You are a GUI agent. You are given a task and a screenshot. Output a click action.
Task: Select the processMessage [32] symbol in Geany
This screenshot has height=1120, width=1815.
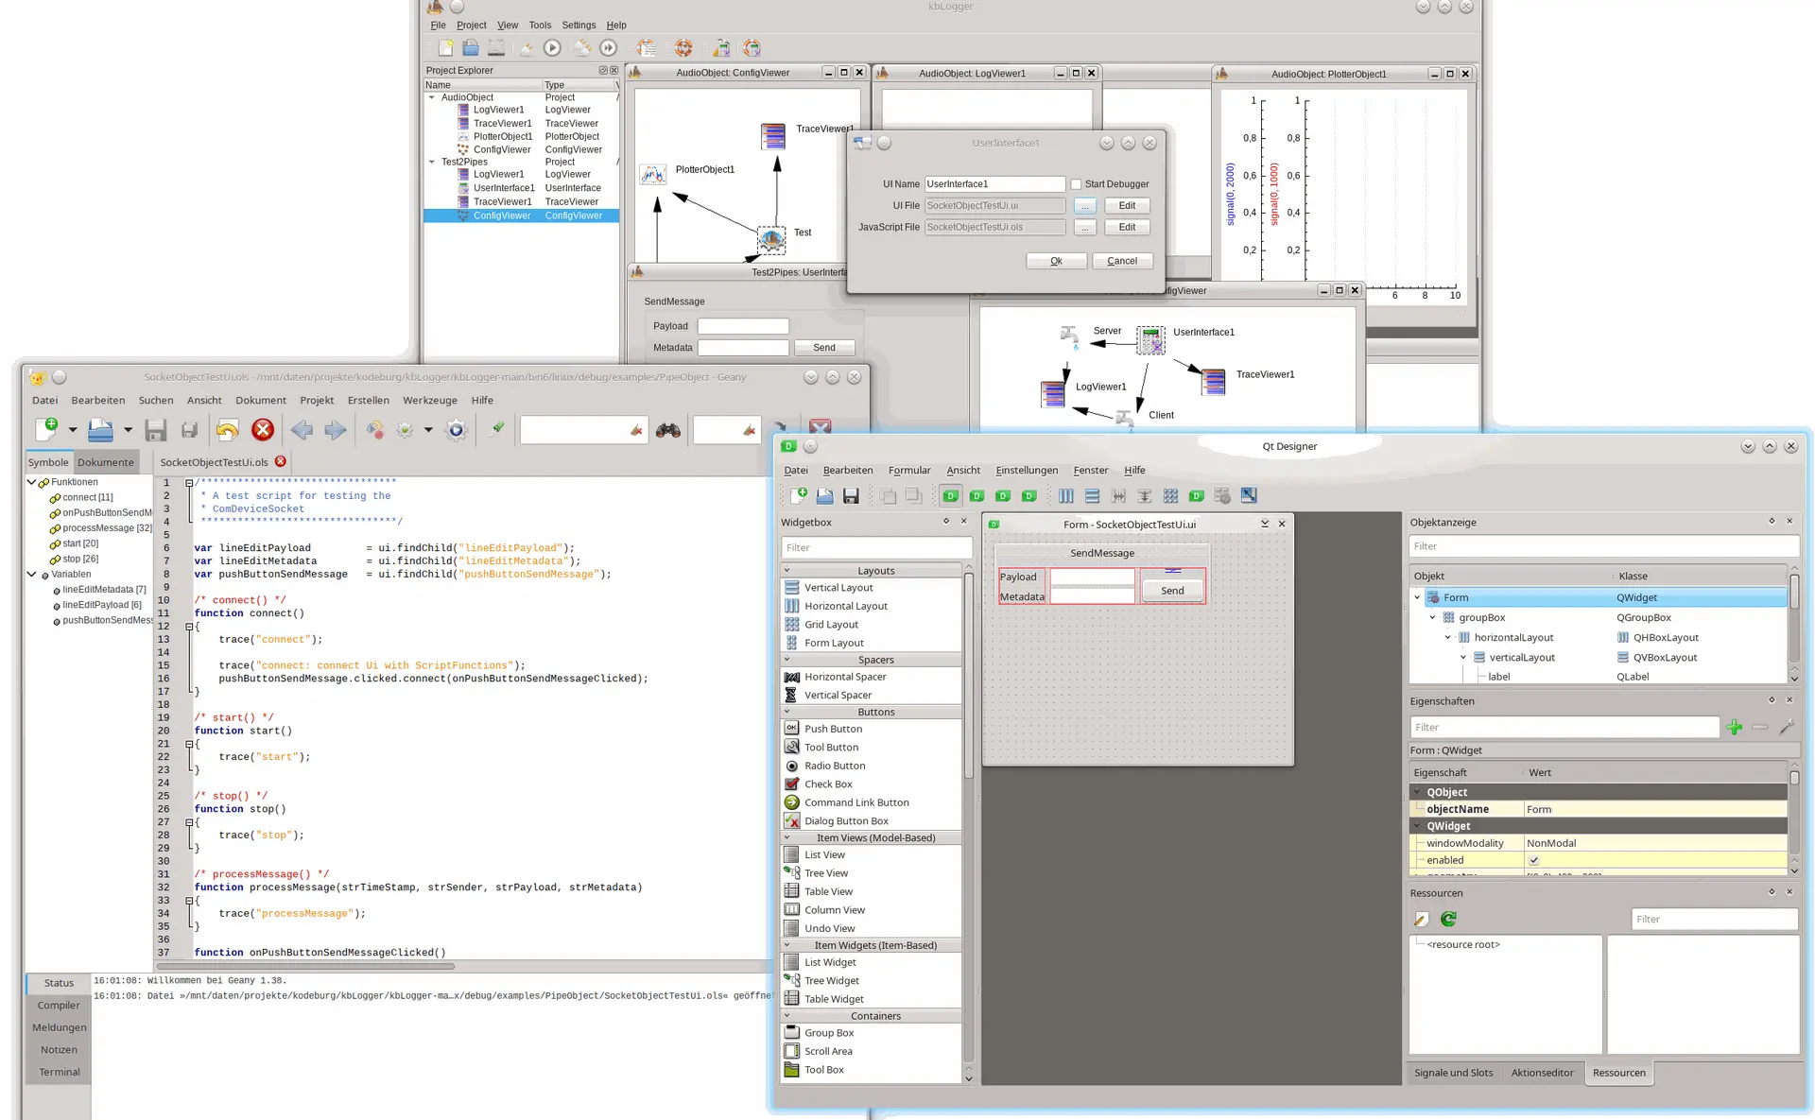click(x=107, y=528)
